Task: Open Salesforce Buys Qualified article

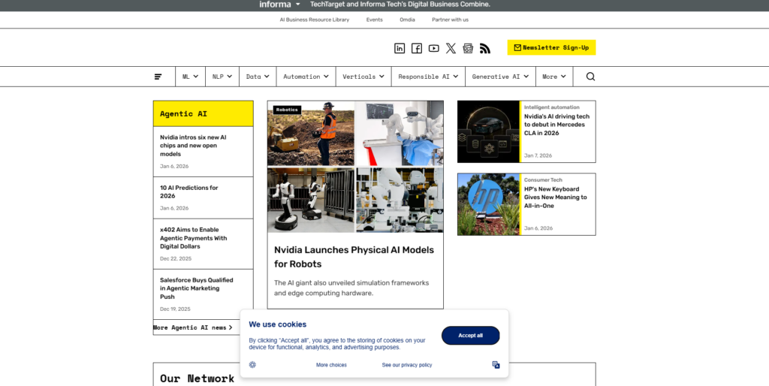Action: point(196,288)
